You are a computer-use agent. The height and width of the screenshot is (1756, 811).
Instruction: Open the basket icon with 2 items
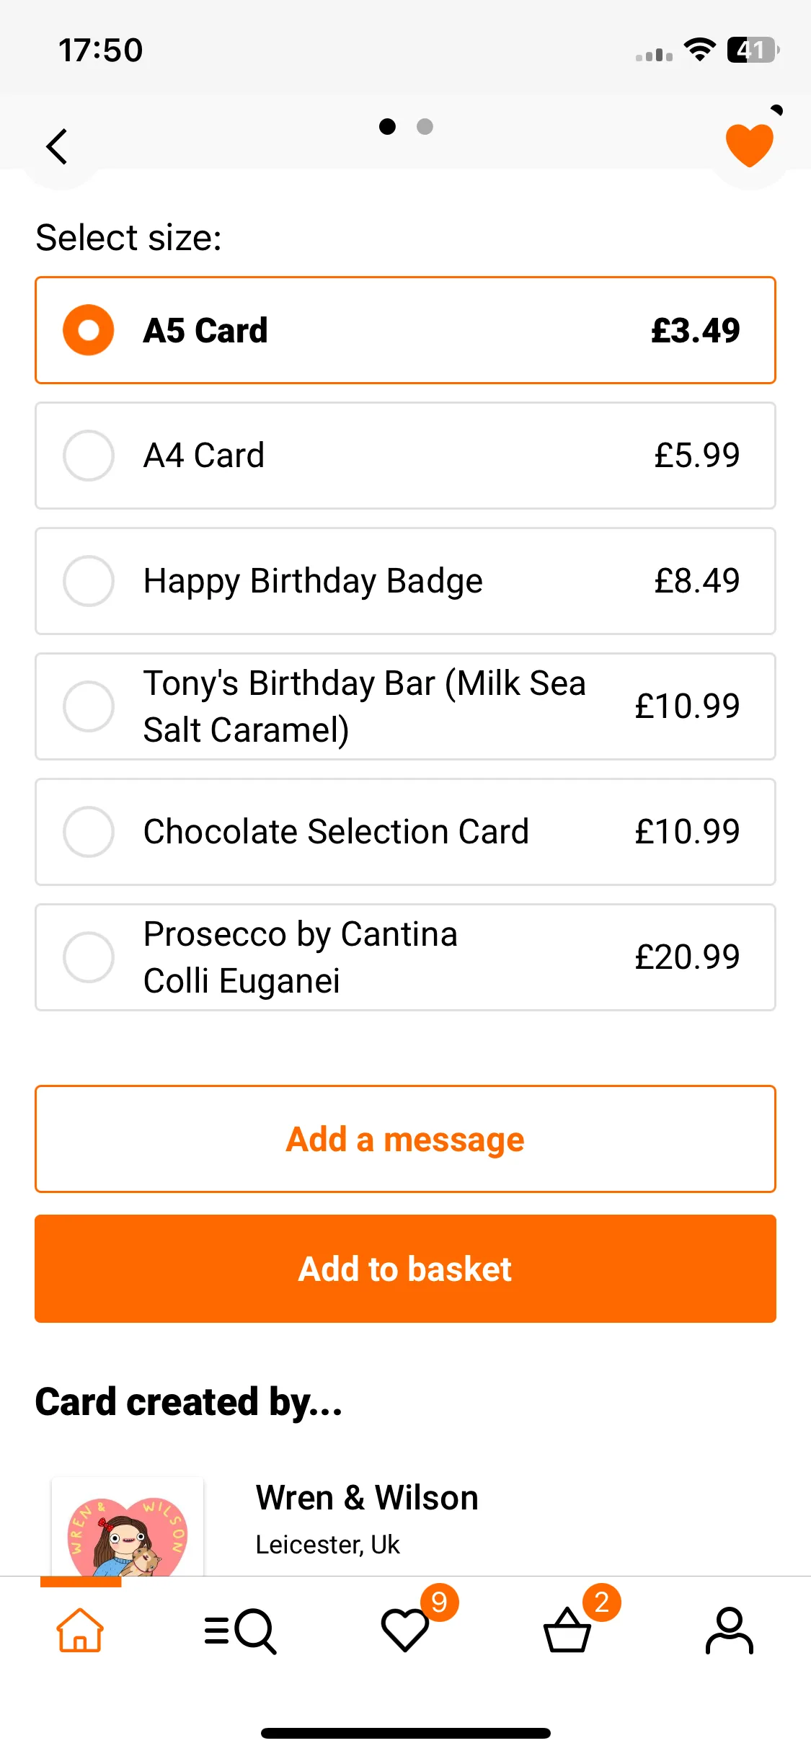pos(567,1629)
